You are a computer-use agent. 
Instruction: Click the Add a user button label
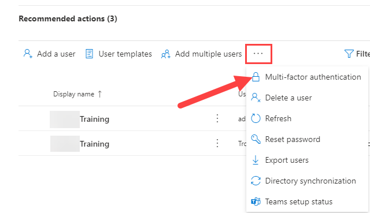click(56, 54)
